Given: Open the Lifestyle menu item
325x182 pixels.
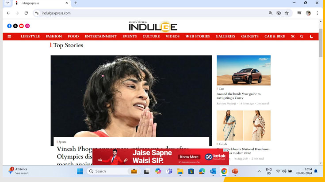Looking at the screenshot, I should [x=30, y=37].
